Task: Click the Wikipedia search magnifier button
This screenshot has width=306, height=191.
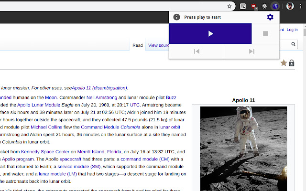Action: 294,44
